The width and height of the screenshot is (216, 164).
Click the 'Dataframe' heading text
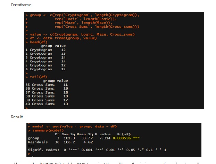tap(21, 5)
